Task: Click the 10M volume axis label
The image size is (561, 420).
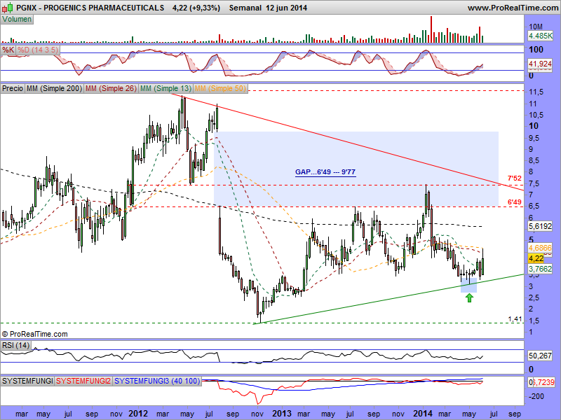Action: coord(536,27)
